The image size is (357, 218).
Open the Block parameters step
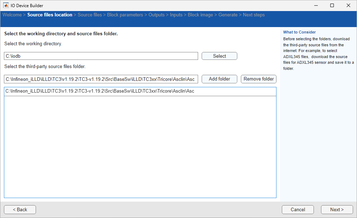click(125, 15)
